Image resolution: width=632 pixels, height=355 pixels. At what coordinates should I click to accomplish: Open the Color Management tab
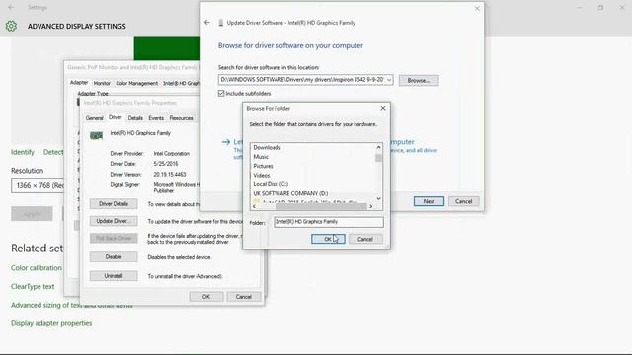[x=136, y=83]
